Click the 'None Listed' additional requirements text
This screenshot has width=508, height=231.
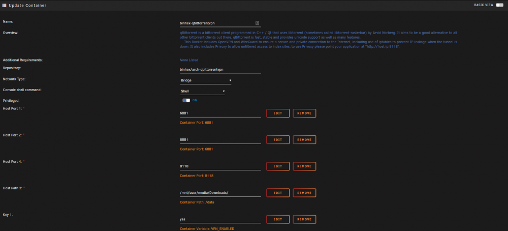[189, 60]
